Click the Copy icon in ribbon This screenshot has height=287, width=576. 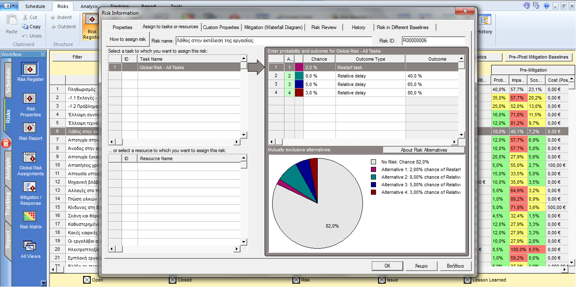tap(25, 27)
